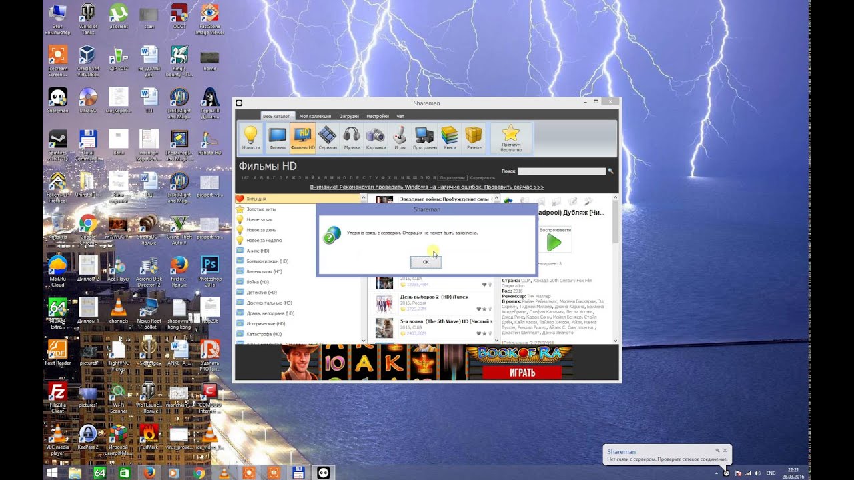
Task: Open the Новости category
Action: coord(251,137)
